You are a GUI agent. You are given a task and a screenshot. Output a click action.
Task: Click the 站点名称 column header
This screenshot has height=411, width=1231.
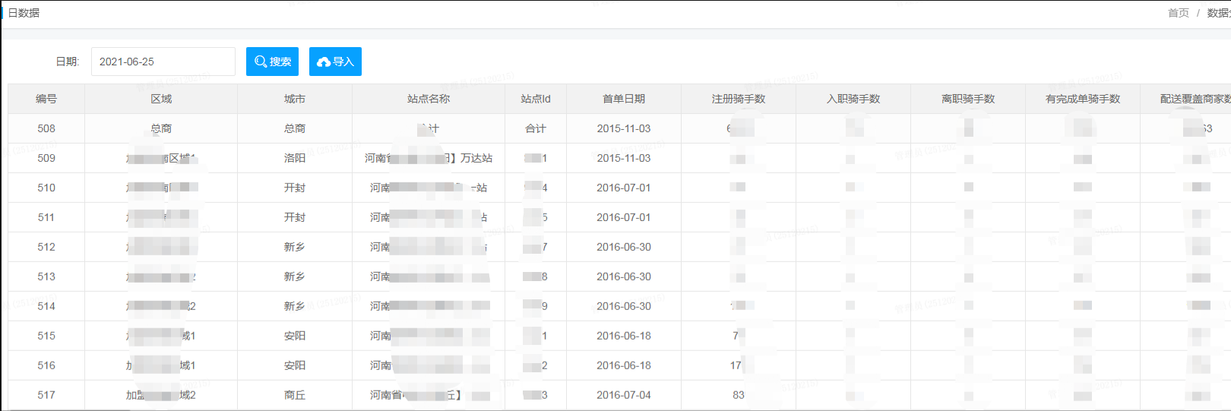pos(429,99)
